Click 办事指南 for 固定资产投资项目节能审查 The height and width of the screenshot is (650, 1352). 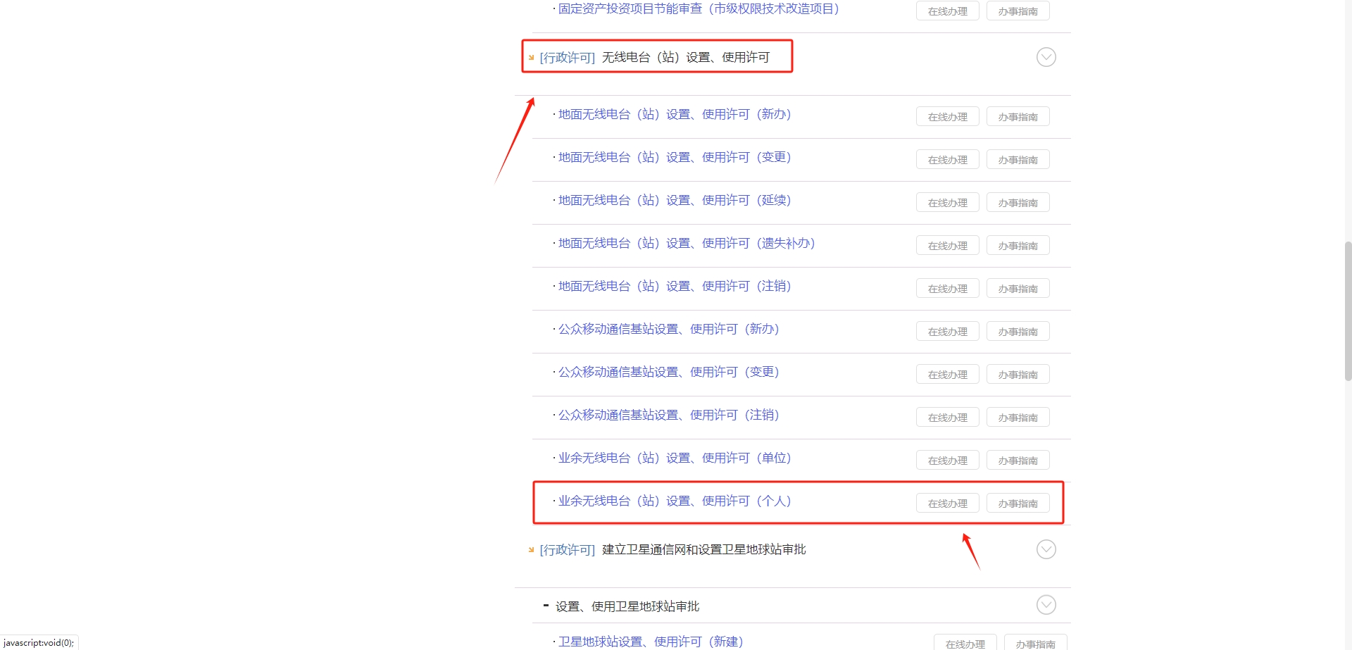pyautogui.click(x=1018, y=11)
